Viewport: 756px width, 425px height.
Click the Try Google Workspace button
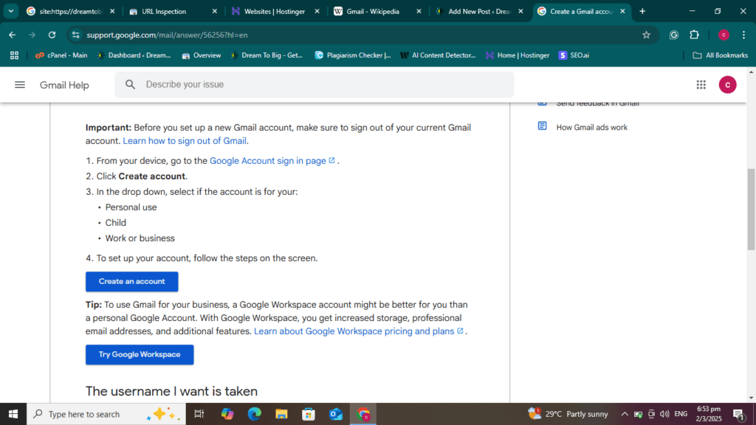140,355
